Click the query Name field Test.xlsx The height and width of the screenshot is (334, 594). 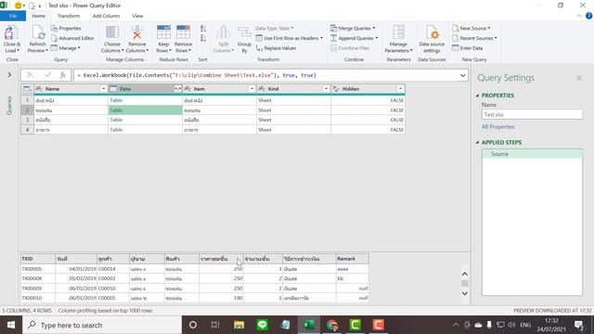click(532, 114)
